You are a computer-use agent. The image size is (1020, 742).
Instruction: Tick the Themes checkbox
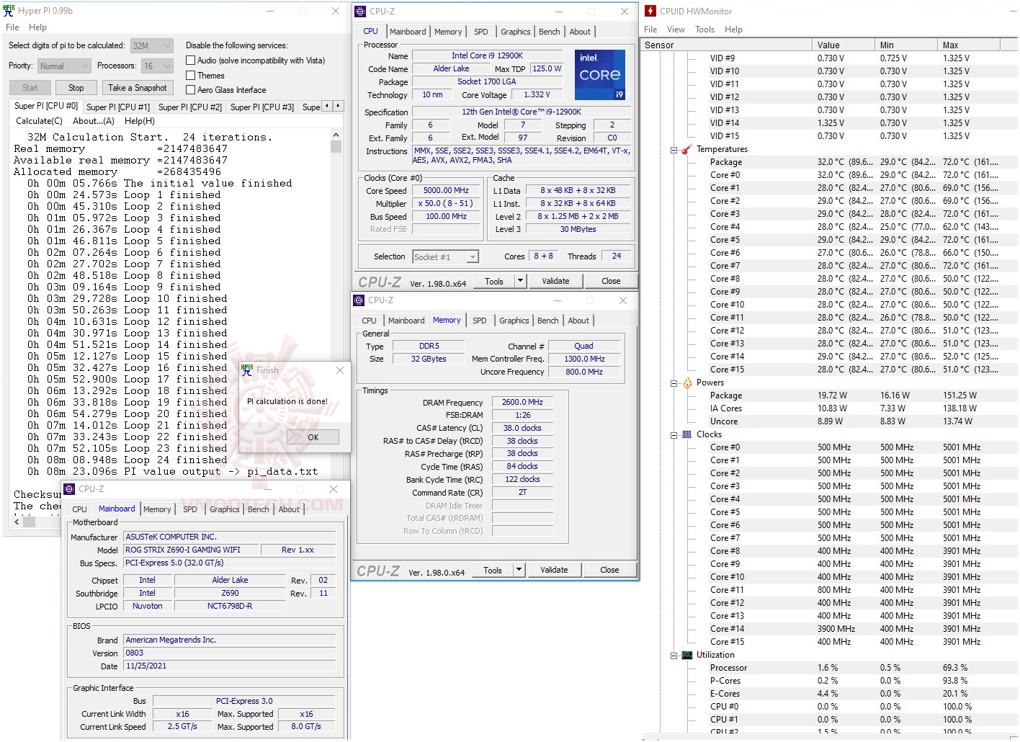click(x=191, y=75)
